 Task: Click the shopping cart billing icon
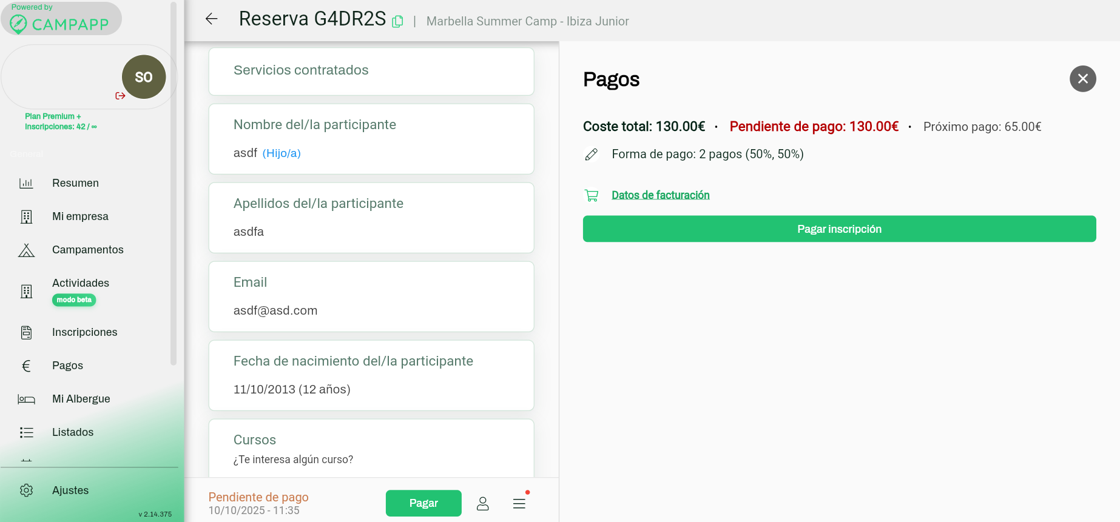[592, 195]
